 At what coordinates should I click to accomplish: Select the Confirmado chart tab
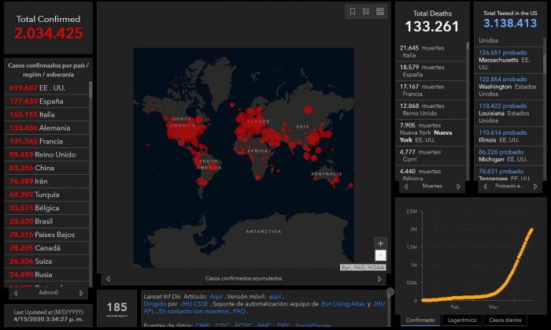[416, 321]
